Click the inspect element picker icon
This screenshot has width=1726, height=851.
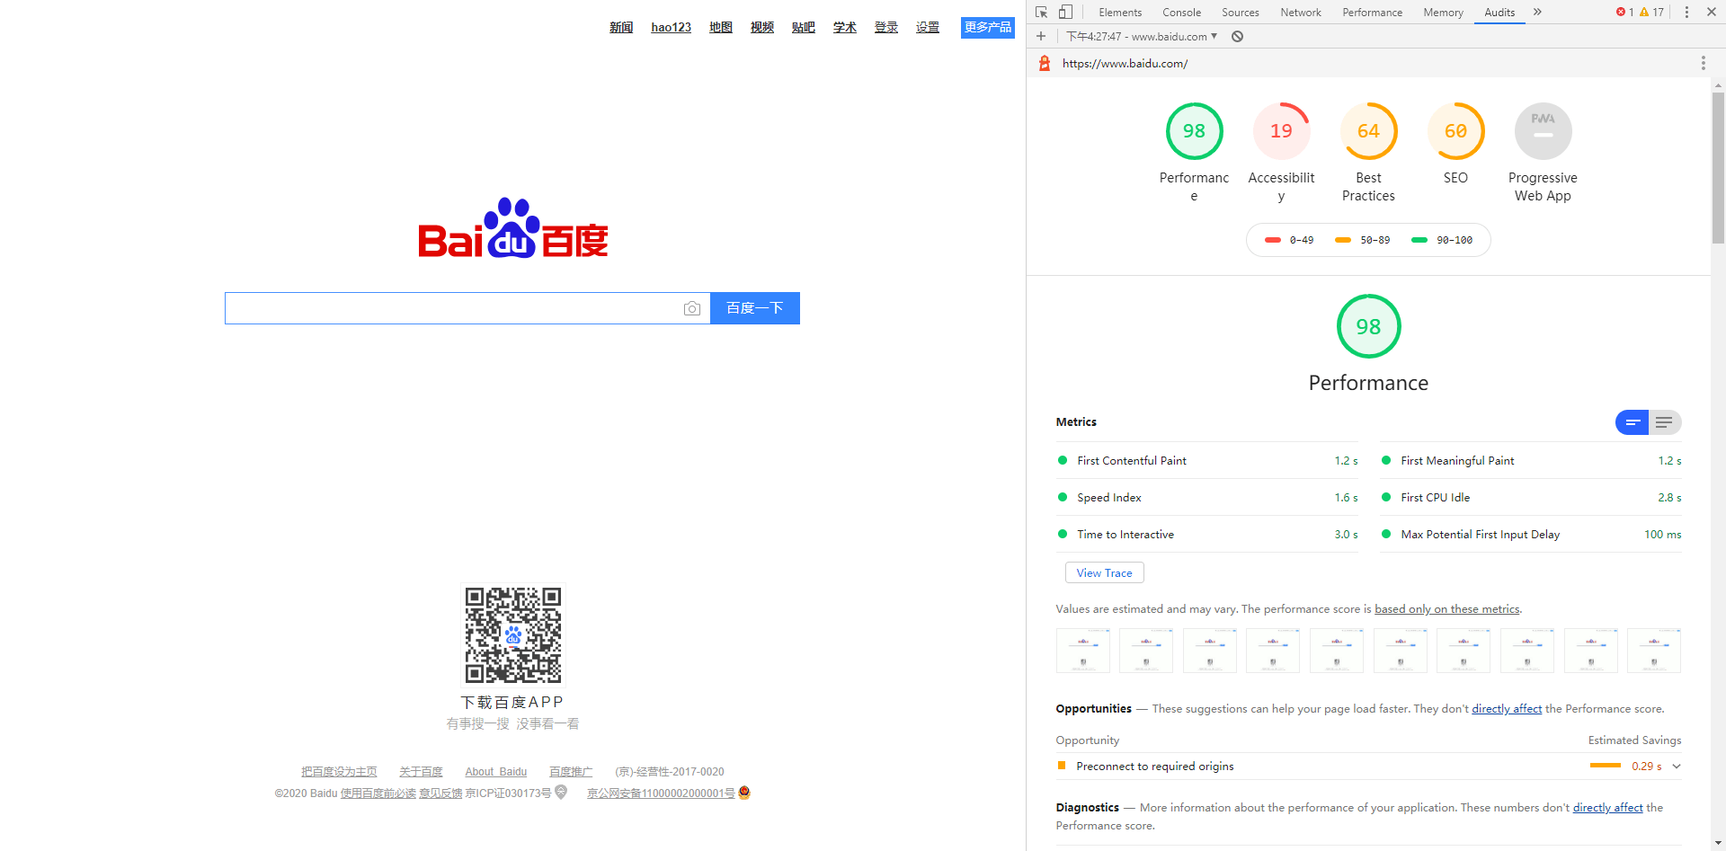(x=1041, y=12)
